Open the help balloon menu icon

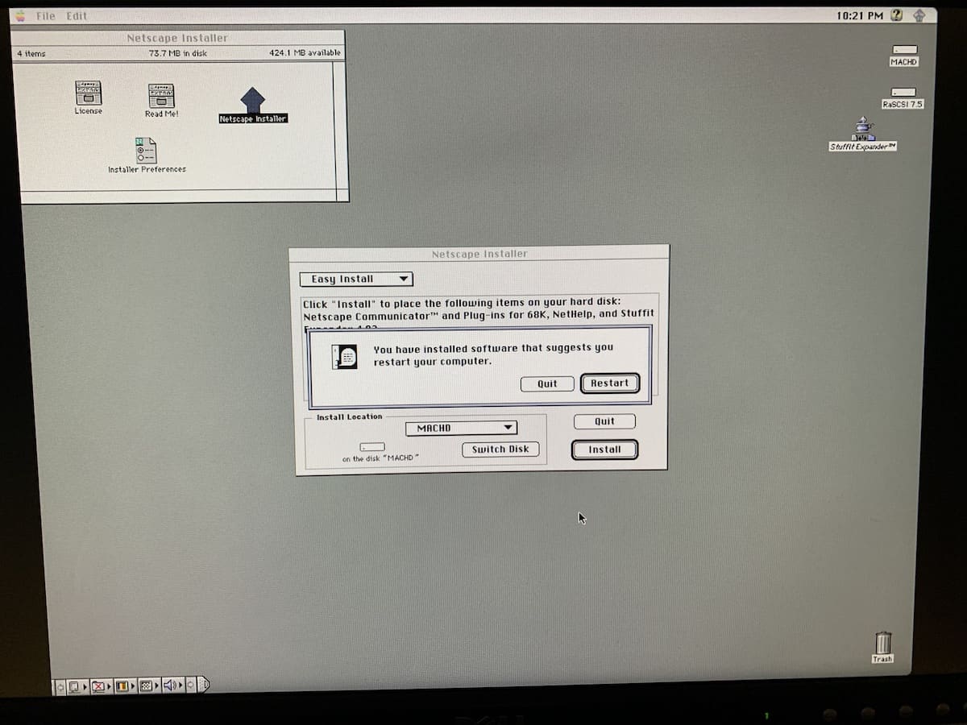click(x=897, y=15)
